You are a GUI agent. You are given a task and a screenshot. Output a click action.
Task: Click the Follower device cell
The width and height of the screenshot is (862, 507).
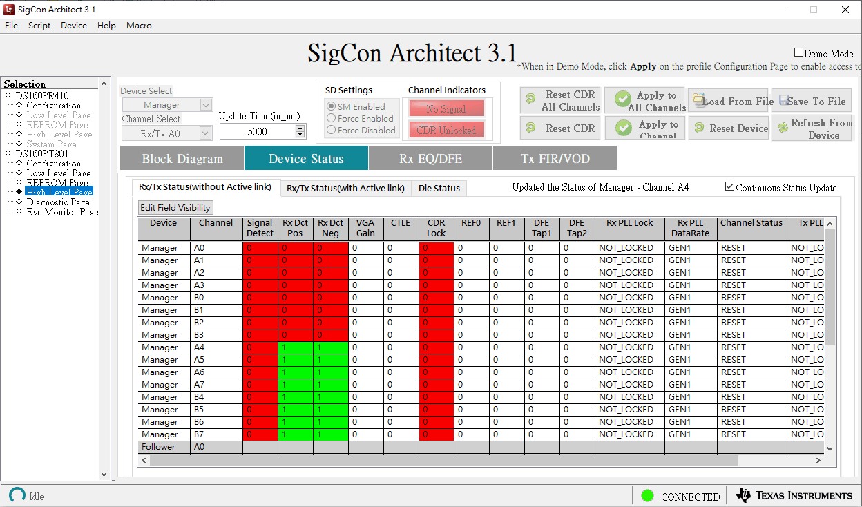coord(164,447)
